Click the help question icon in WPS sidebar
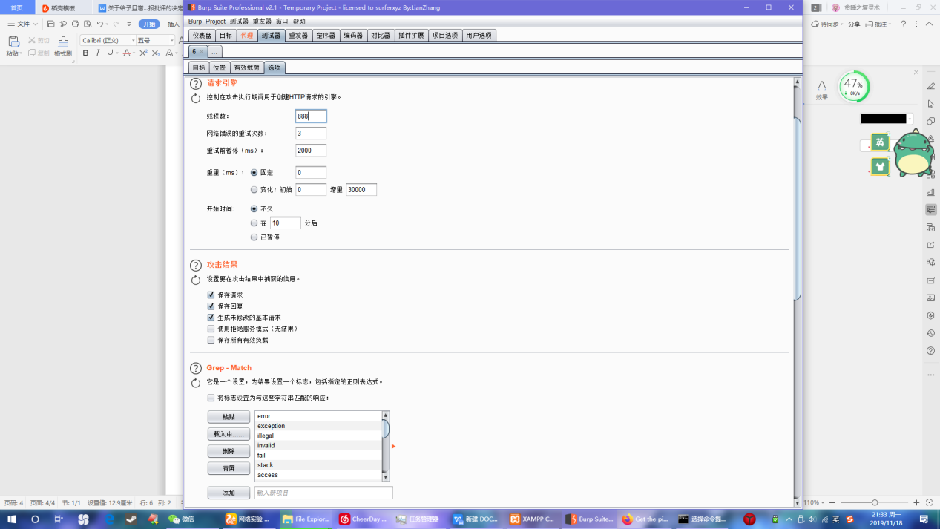 tap(930, 351)
